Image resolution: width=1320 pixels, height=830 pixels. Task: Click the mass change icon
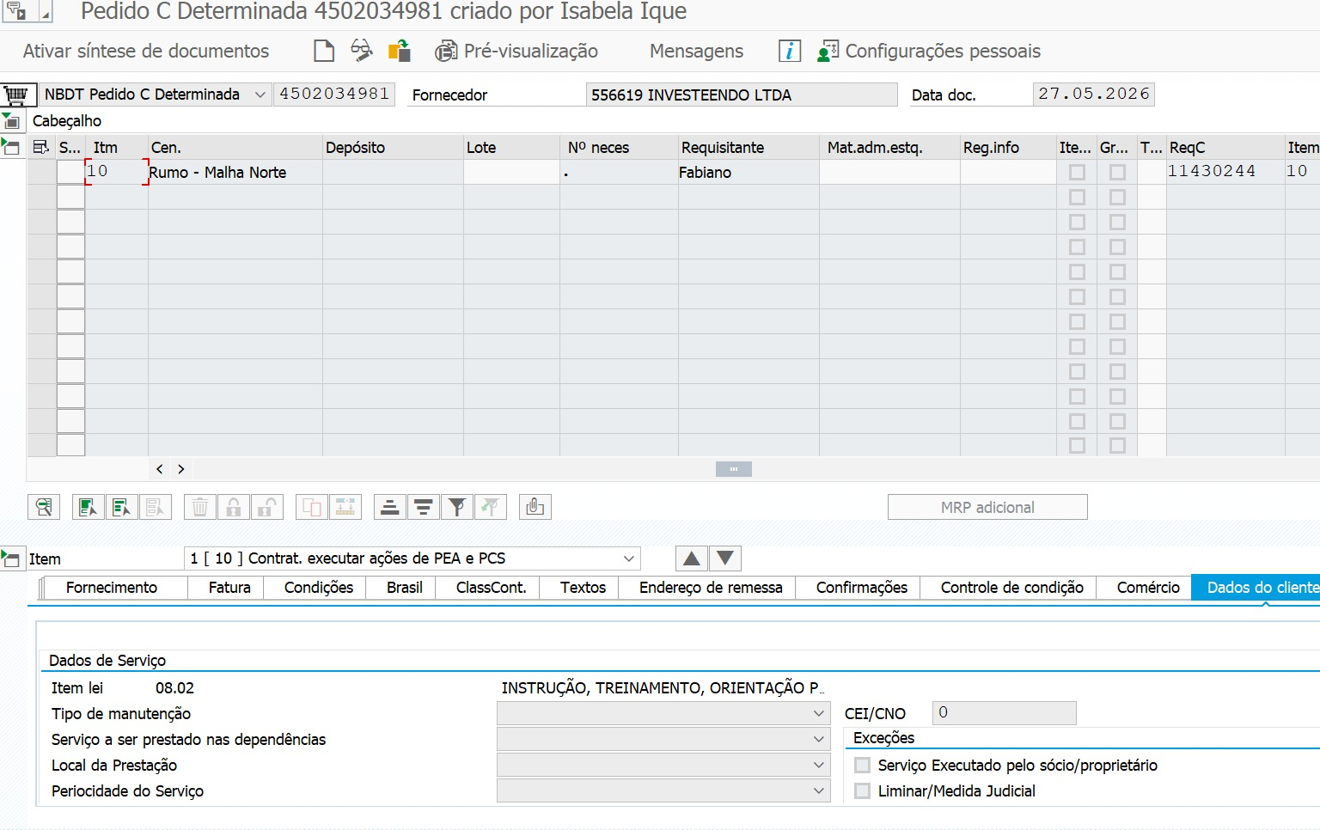point(345,507)
